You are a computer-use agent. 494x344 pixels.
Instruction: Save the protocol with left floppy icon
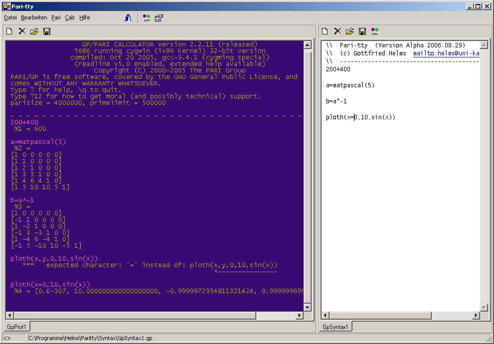coord(47,31)
